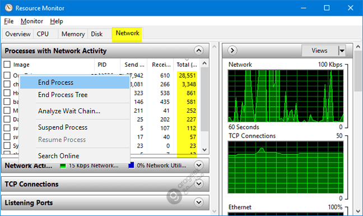Expand the Listening Ports section
The height and width of the screenshot is (216, 363).
pos(199,203)
